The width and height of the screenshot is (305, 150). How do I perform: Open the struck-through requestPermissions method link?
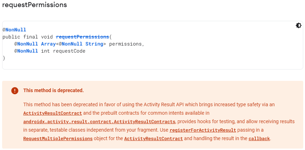click(x=83, y=37)
